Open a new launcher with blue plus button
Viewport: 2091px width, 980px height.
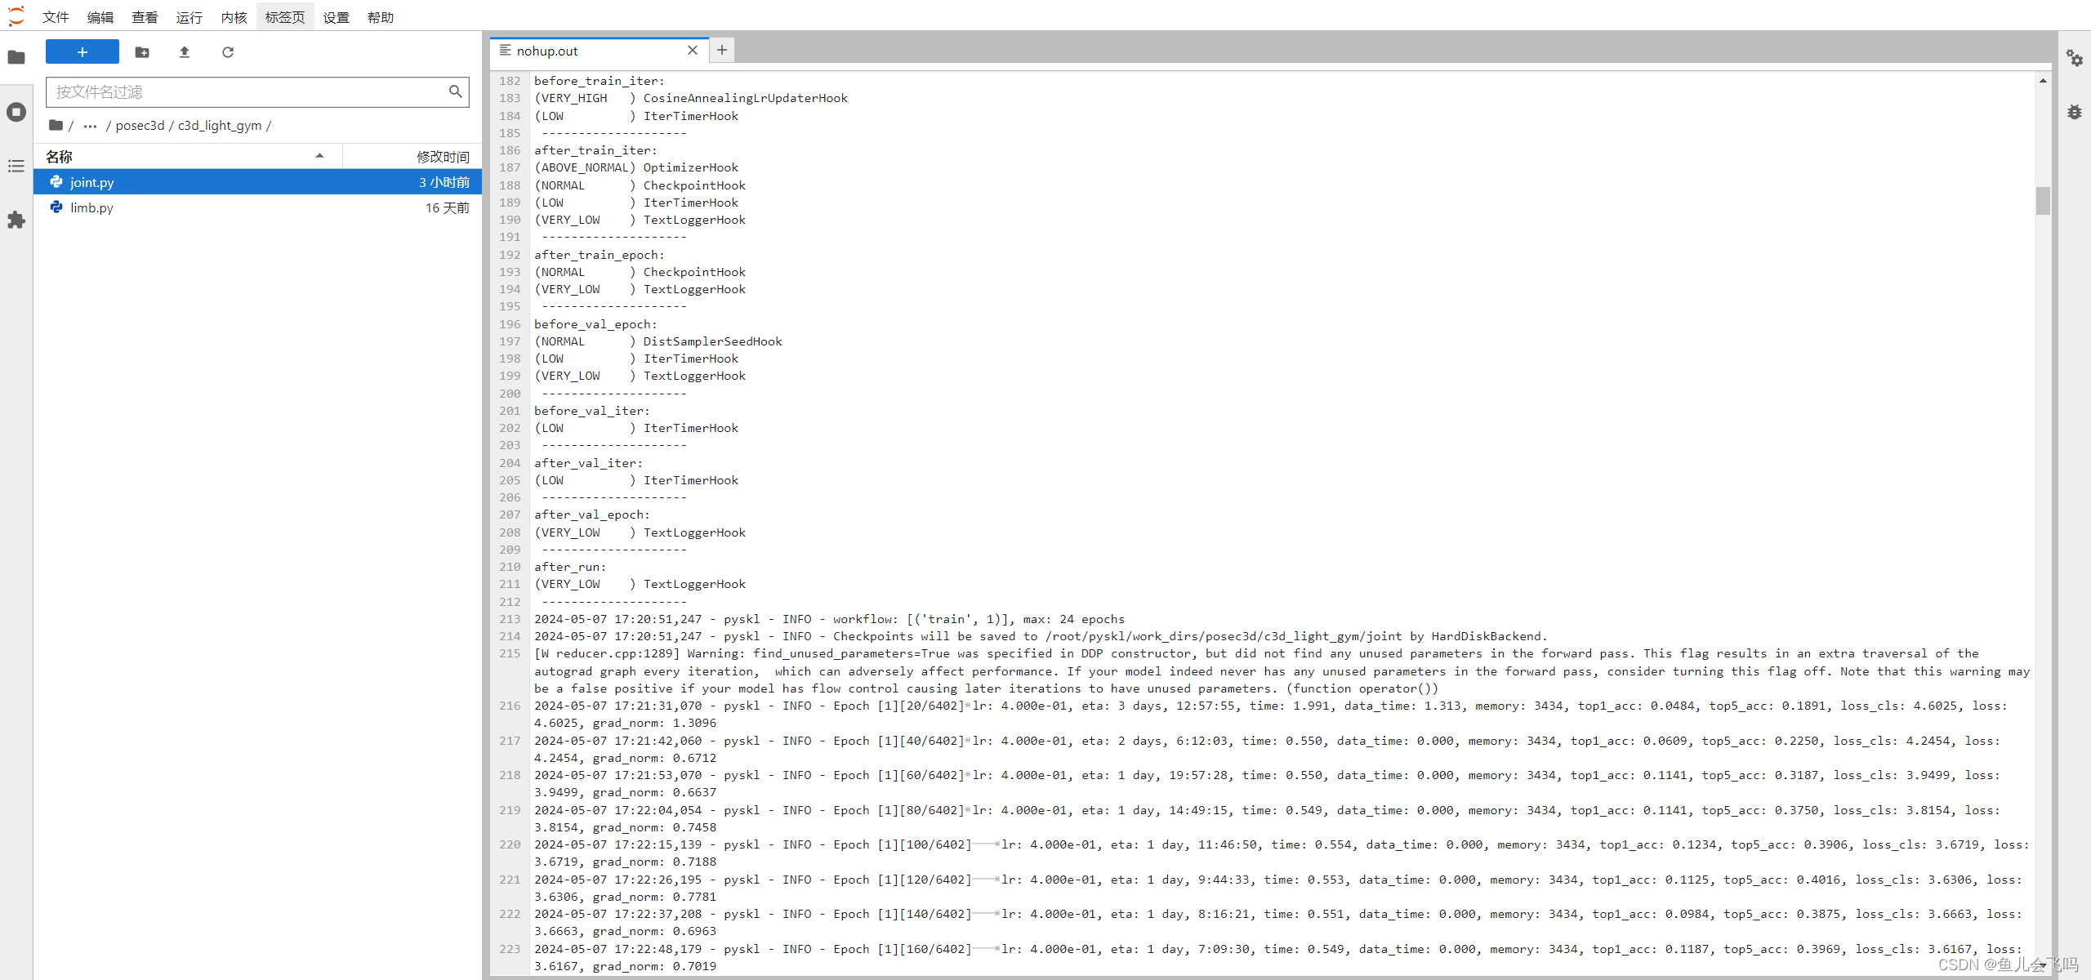[x=82, y=51]
